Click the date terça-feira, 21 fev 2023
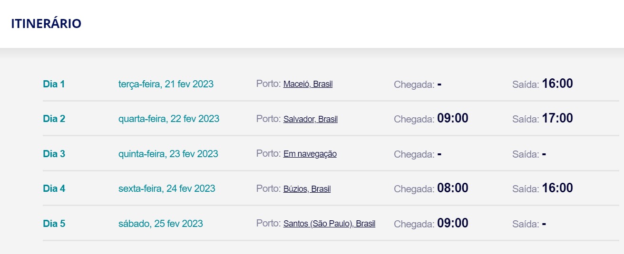This screenshot has width=624, height=254. click(x=166, y=85)
